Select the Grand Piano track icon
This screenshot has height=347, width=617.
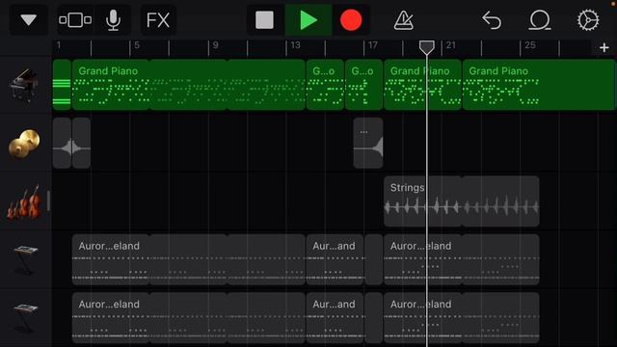[24, 85]
